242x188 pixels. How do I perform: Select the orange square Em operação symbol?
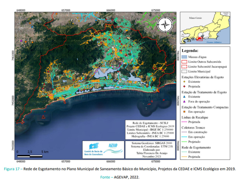184,112
